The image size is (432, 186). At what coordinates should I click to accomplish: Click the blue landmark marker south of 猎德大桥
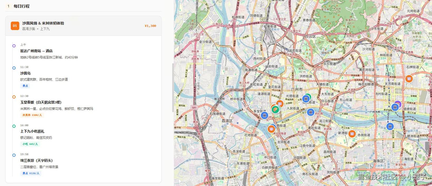click(x=390, y=126)
